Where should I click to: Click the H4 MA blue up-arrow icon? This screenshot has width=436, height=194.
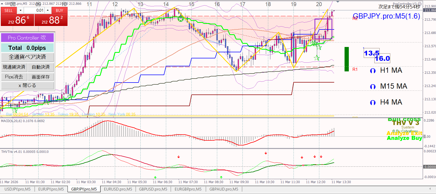[x=373, y=103]
